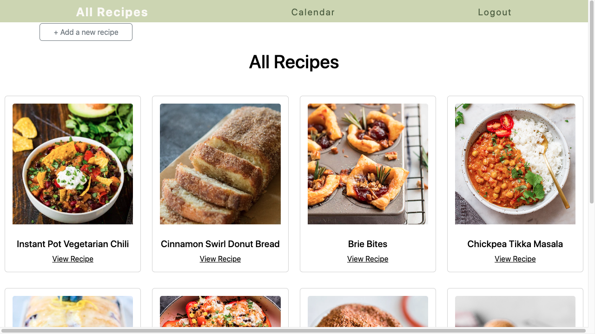Click the crumb-topped dessert photo in second row

(368, 311)
